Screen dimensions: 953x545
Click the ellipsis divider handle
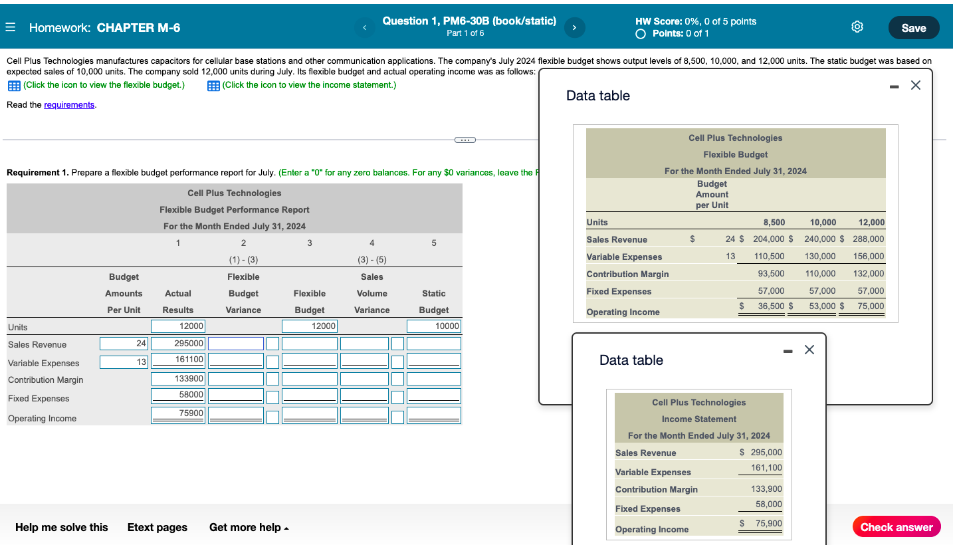[x=465, y=140]
